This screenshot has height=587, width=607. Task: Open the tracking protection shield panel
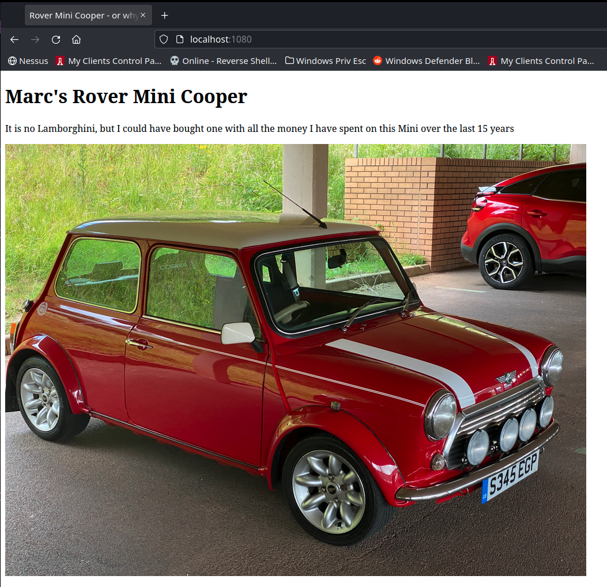(x=164, y=39)
